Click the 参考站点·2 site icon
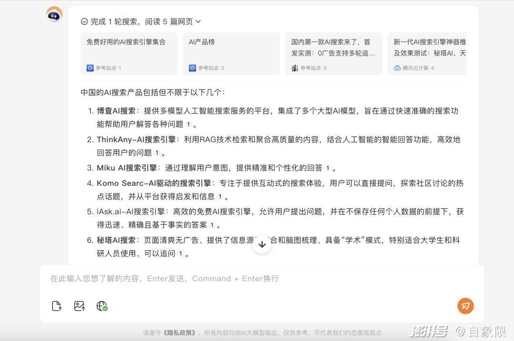The image size is (514, 341). point(192,68)
